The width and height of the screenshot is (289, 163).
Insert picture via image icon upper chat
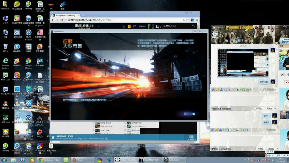pos(238,90)
